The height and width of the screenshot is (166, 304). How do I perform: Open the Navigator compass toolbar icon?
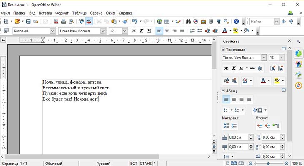[196, 21]
